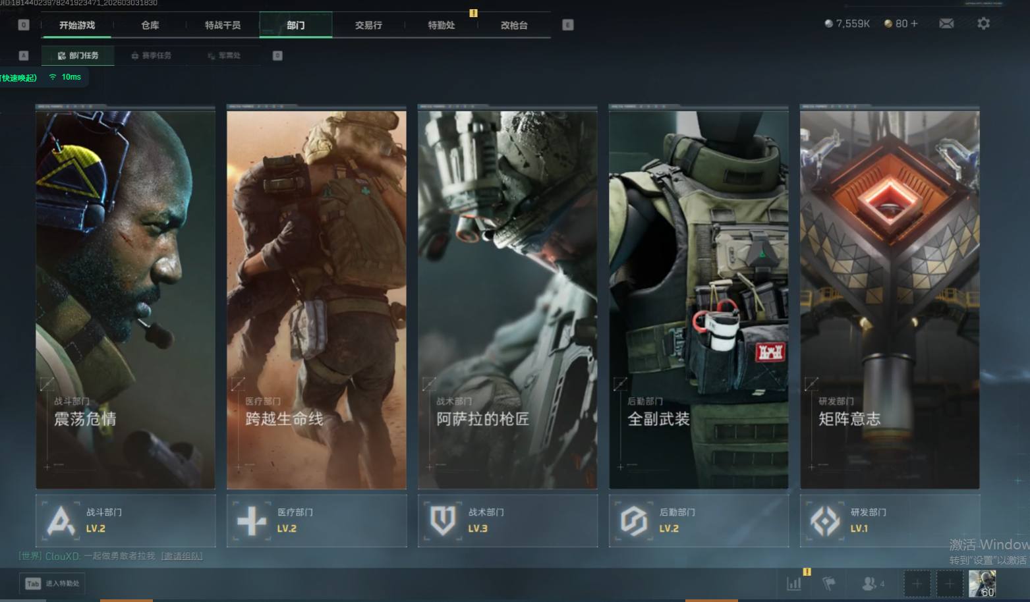Open the 跨越生命线 mission card

(316, 297)
